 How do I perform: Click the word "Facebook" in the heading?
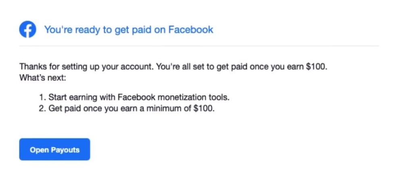pos(191,29)
